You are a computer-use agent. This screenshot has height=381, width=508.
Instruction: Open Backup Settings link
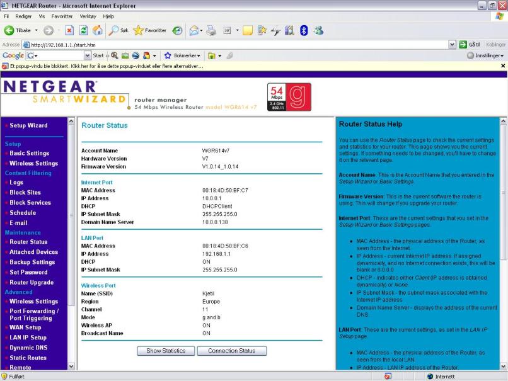[x=32, y=262]
